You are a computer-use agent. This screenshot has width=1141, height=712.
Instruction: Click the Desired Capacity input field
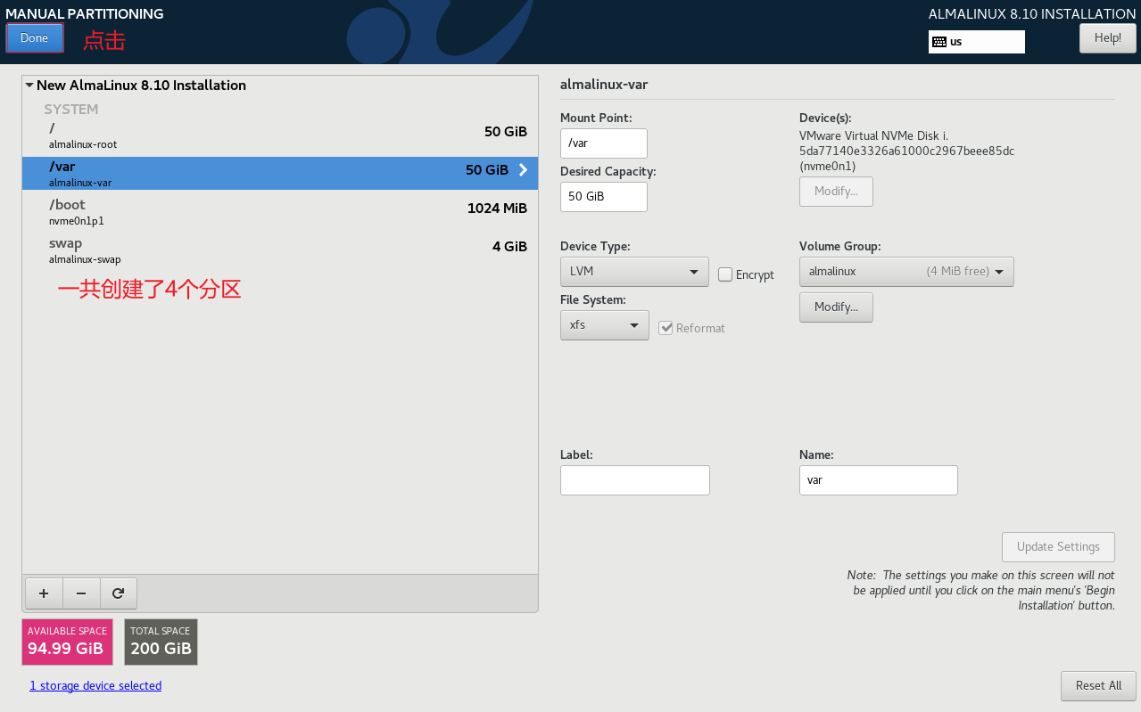point(604,197)
